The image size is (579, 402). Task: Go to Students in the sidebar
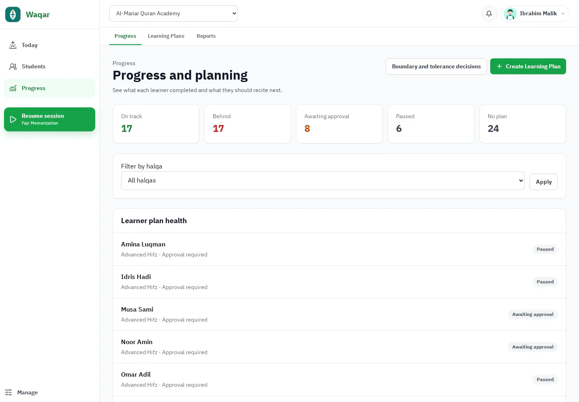pyautogui.click(x=49, y=66)
